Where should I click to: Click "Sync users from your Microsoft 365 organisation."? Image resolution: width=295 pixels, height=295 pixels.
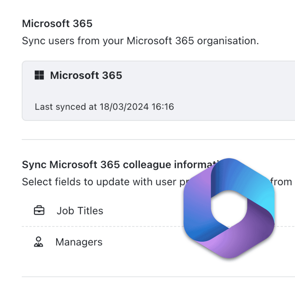(x=141, y=41)
